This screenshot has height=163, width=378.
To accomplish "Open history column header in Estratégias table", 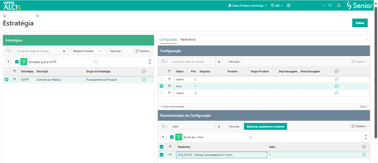I will (144, 71).
